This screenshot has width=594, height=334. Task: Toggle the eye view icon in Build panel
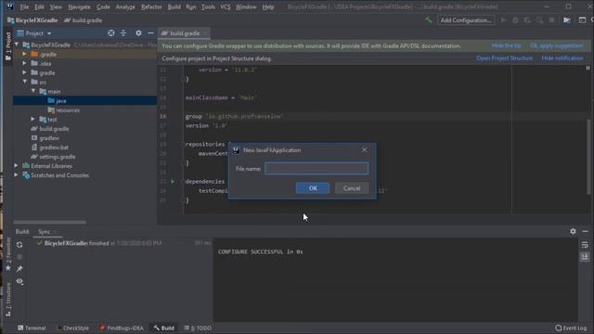point(19,281)
